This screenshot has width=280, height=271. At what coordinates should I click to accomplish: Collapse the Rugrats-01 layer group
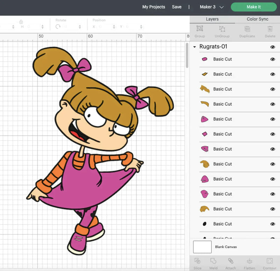(x=195, y=47)
